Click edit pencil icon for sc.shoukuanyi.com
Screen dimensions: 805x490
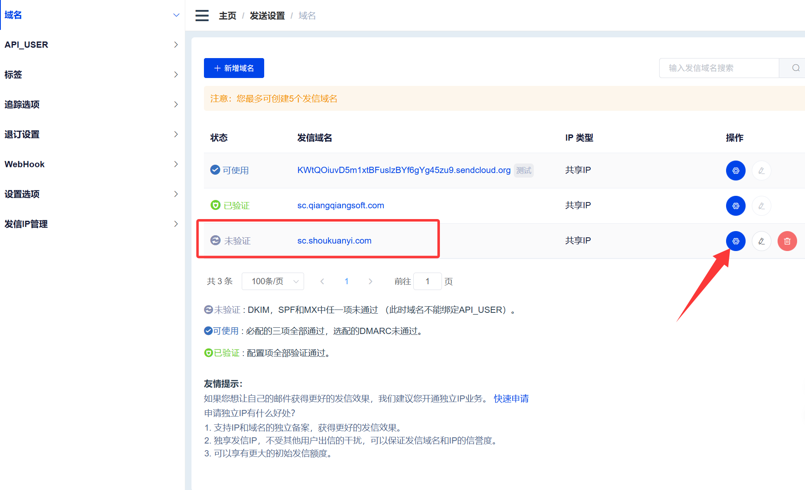coord(761,241)
